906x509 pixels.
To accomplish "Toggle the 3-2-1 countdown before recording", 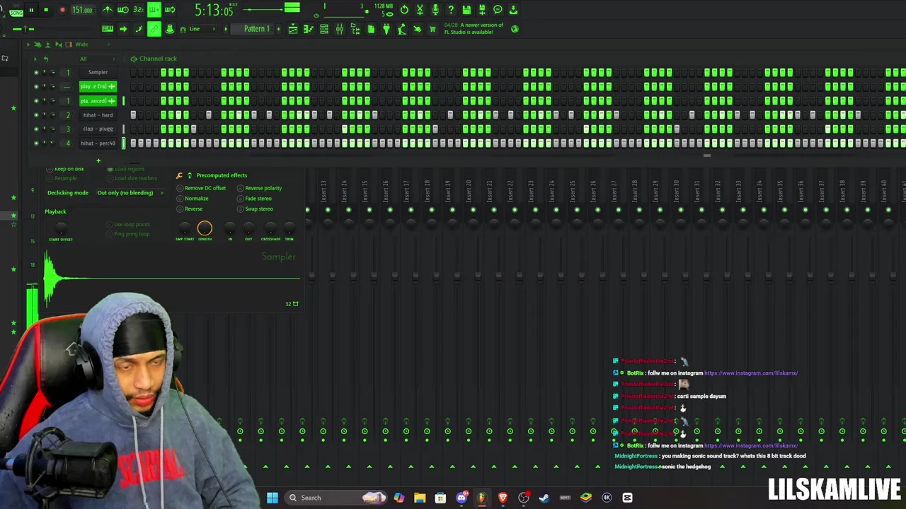I will (138, 10).
